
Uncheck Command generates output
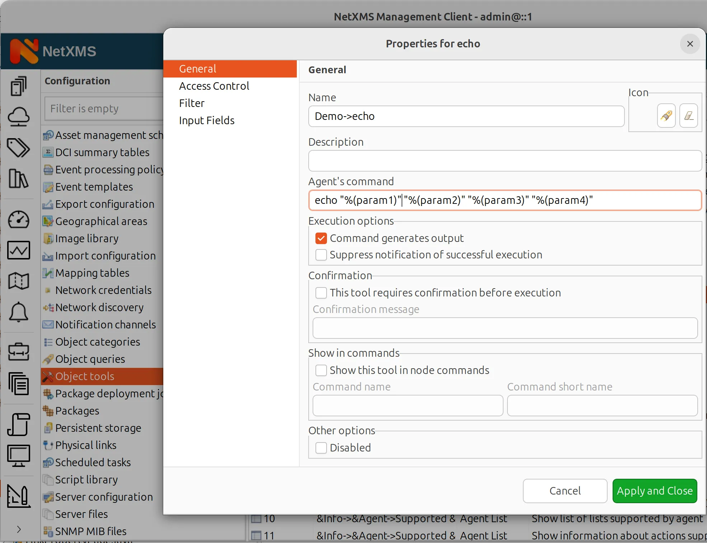point(321,238)
